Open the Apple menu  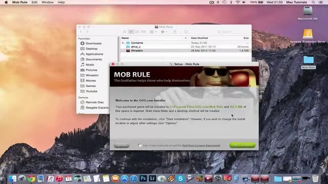(6, 2)
